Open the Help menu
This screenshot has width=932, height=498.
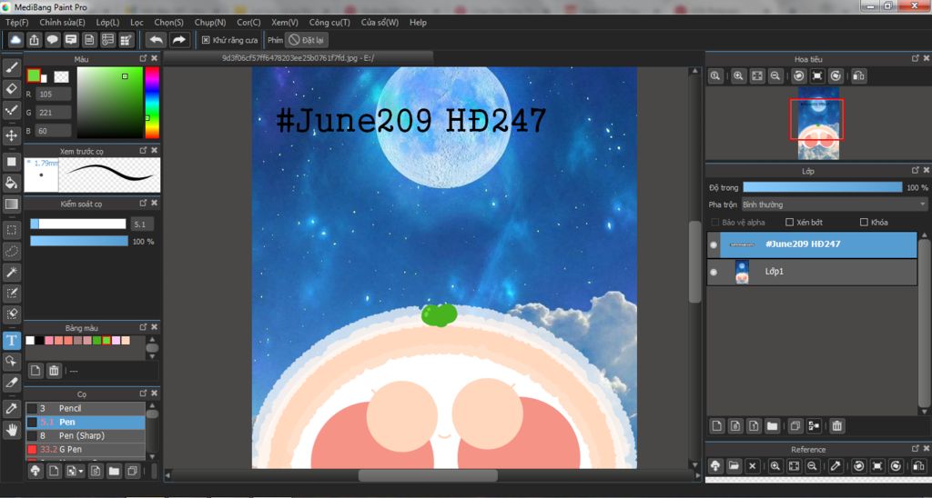[418, 22]
